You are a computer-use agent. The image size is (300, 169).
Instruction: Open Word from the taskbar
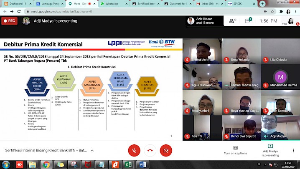142,164
